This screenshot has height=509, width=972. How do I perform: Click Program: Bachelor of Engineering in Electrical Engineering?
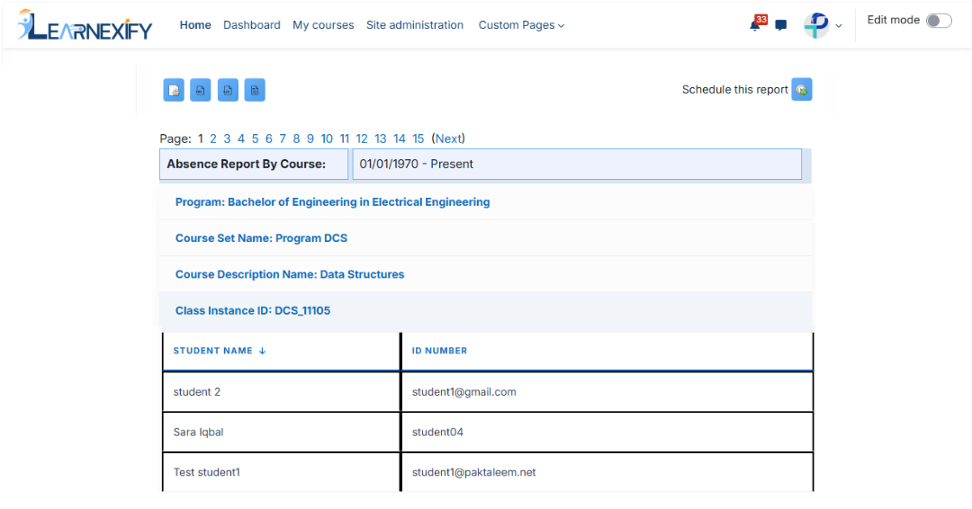(x=332, y=201)
